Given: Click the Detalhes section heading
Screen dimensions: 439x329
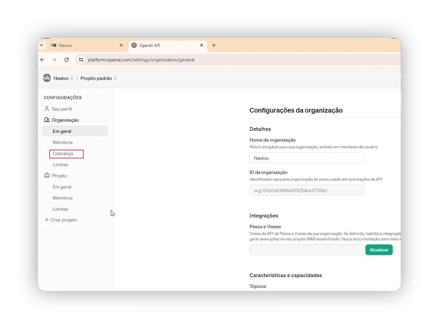Looking at the screenshot, I should click(260, 129).
